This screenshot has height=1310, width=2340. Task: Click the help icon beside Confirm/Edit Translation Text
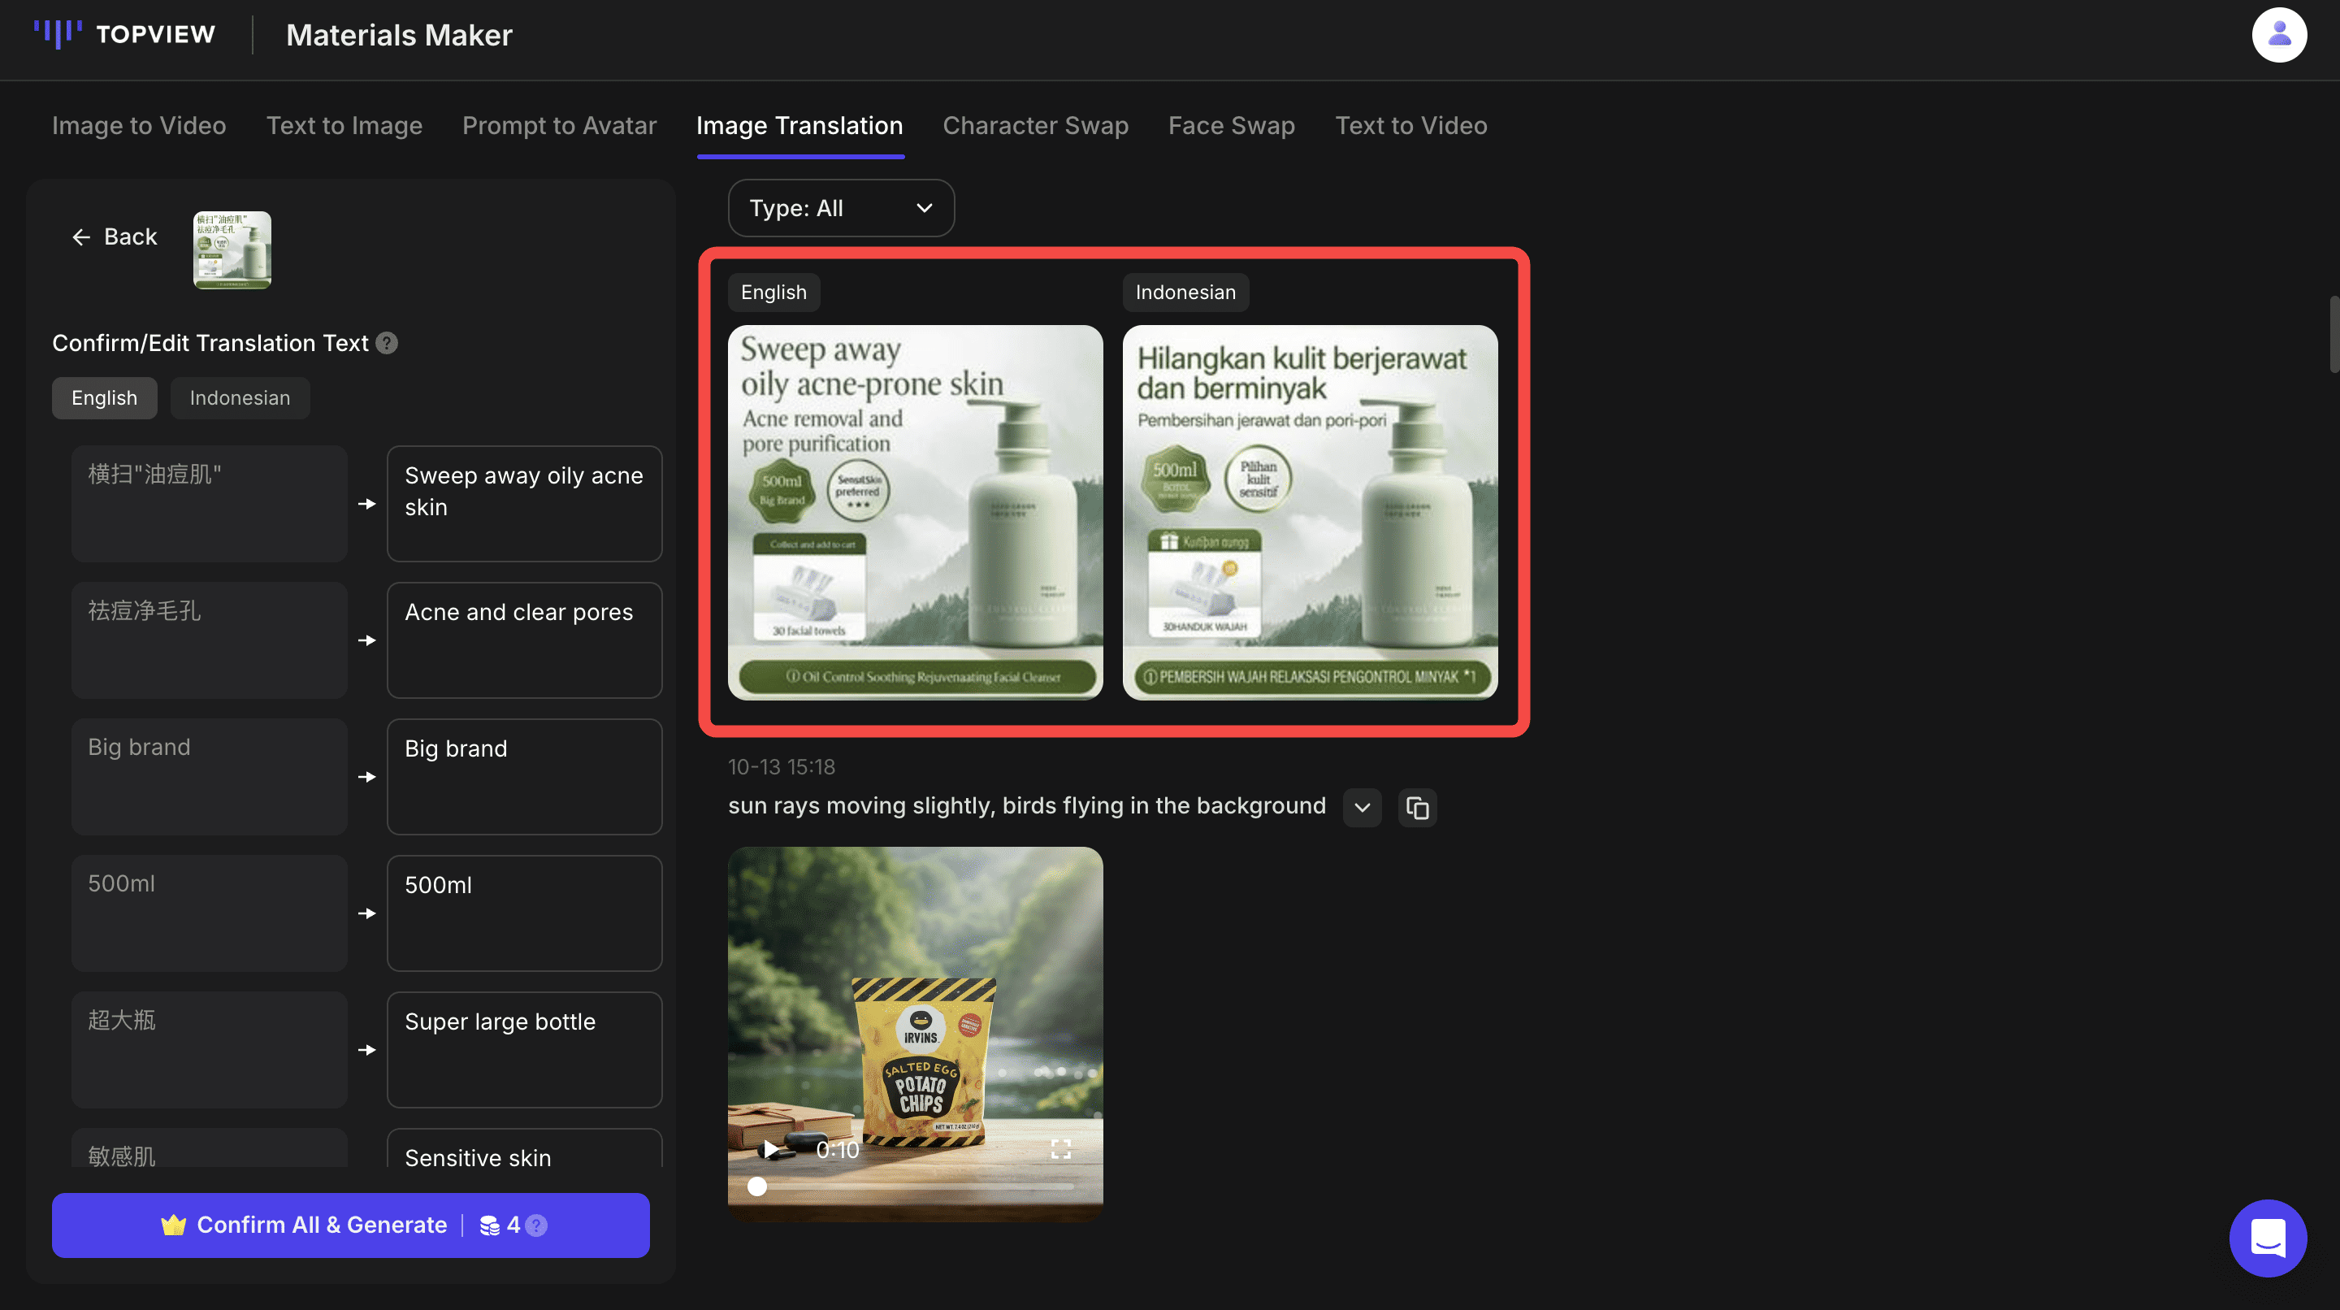[x=387, y=344]
